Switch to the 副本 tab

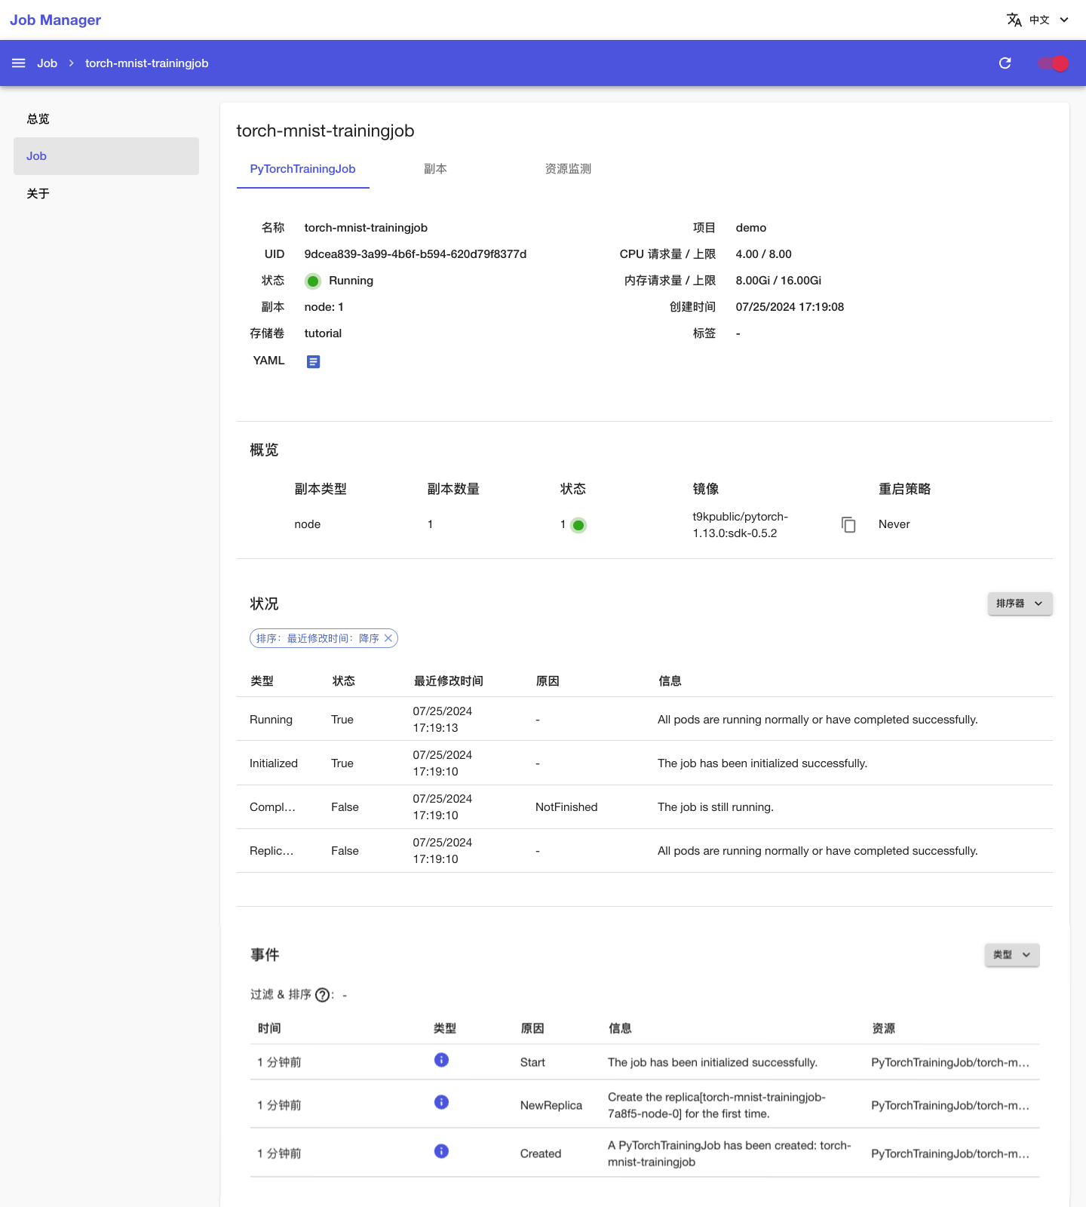(435, 169)
